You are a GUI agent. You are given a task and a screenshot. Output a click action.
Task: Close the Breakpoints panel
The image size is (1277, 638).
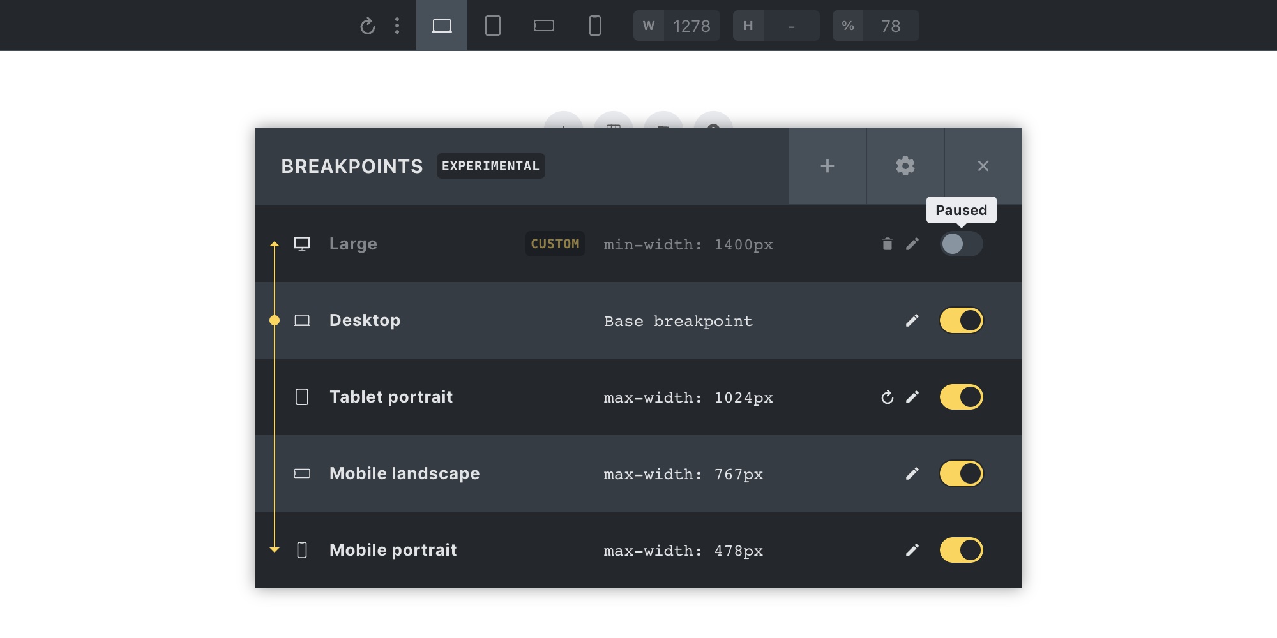[983, 166]
